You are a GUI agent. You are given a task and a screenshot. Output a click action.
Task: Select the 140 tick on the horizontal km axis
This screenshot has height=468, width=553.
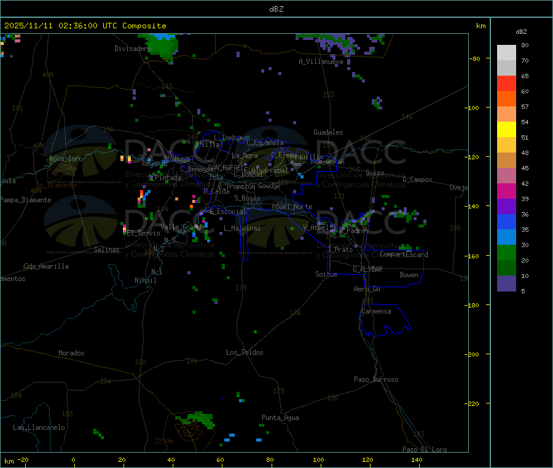coord(417,459)
